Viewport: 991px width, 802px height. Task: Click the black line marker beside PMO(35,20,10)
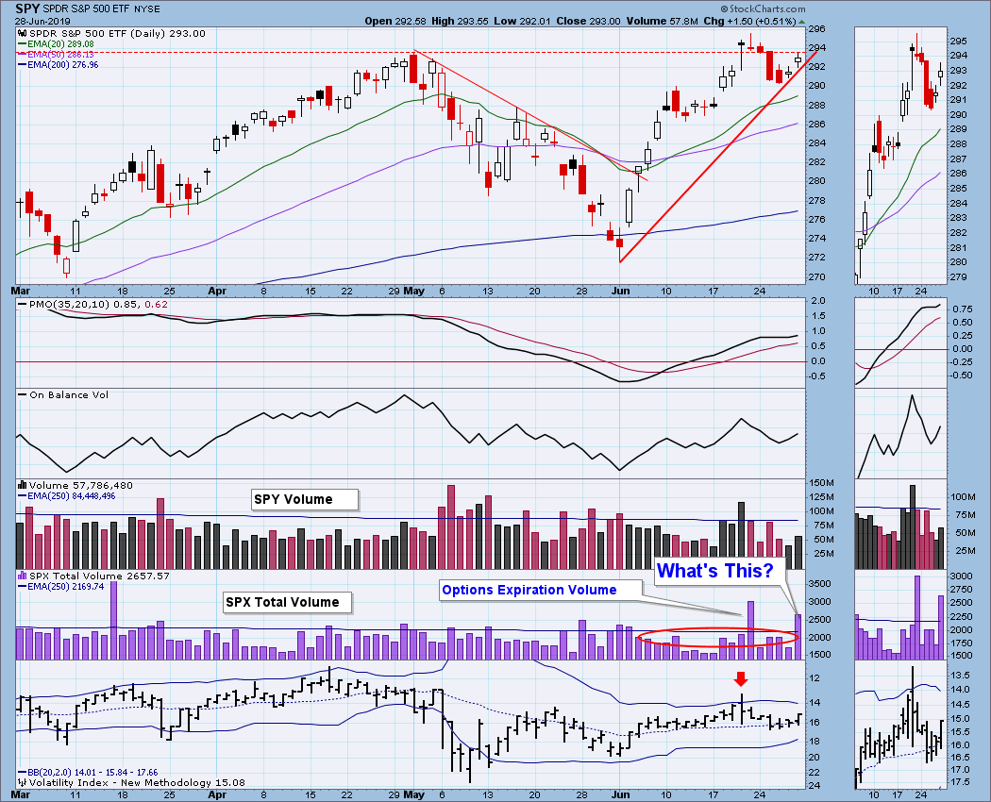pyautogui.click(x=23, y=305)
